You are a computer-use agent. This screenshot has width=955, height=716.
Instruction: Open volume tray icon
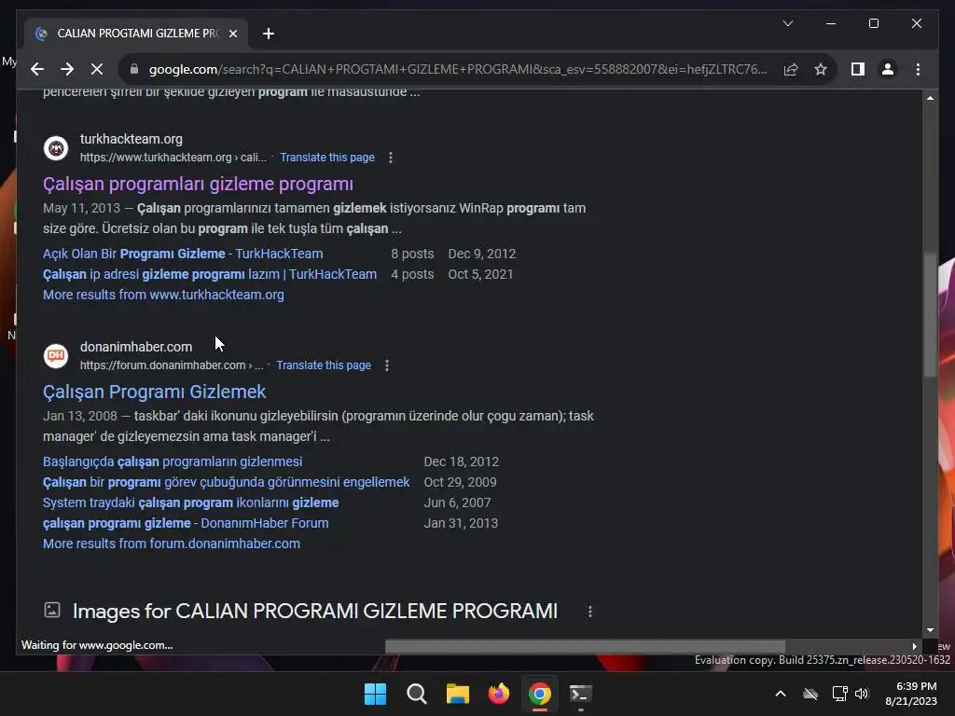[861, 694]
